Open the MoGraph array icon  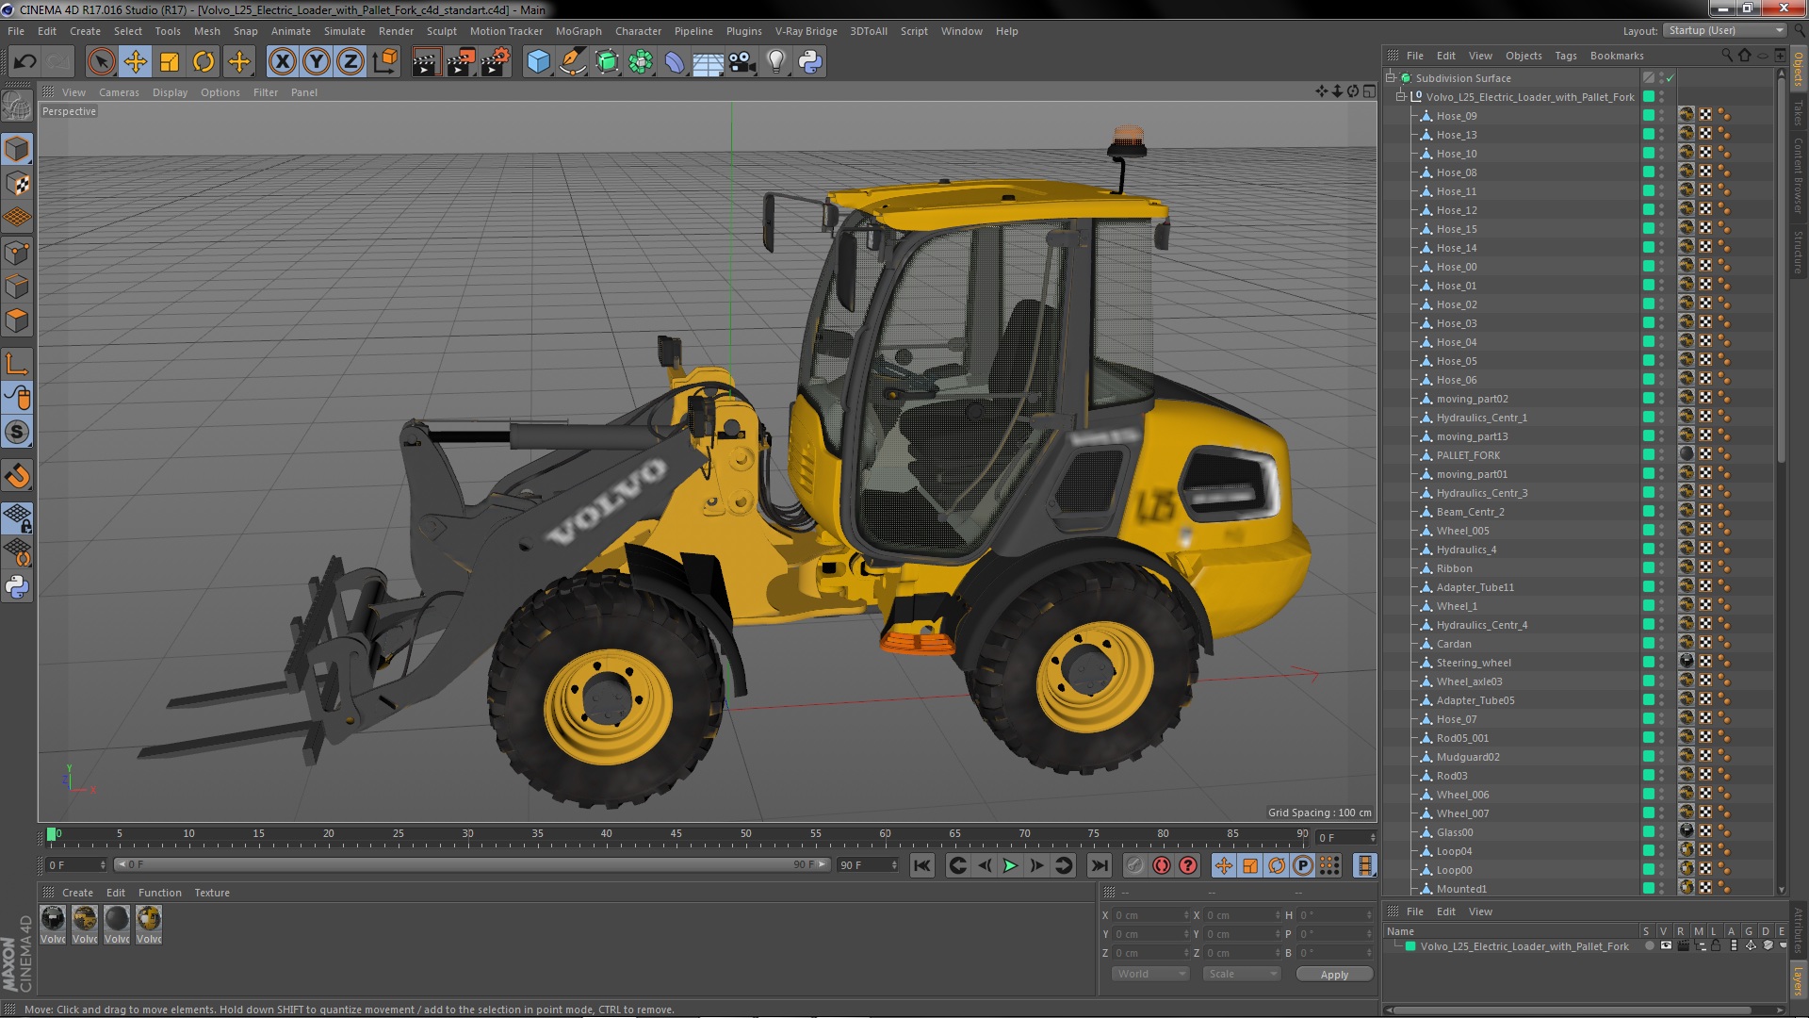(641, 62)
